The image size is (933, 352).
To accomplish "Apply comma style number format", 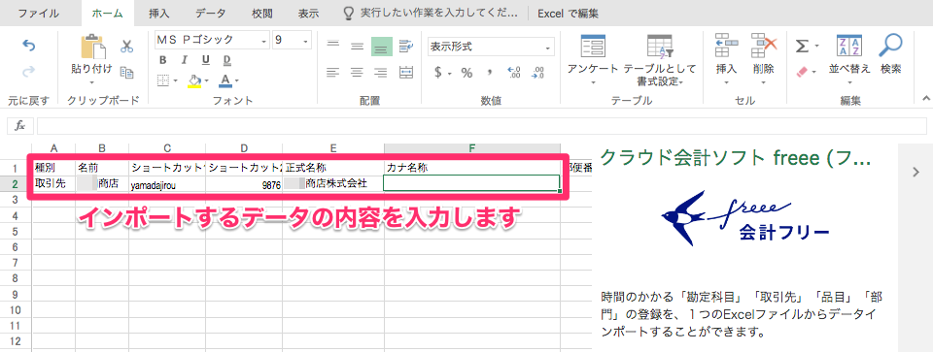I will (490, 73).
